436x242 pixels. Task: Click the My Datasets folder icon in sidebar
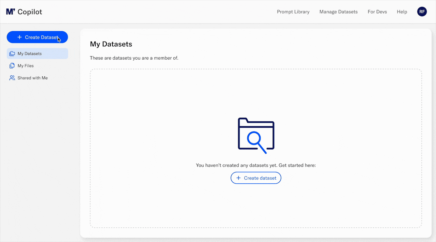click(12, 53)
